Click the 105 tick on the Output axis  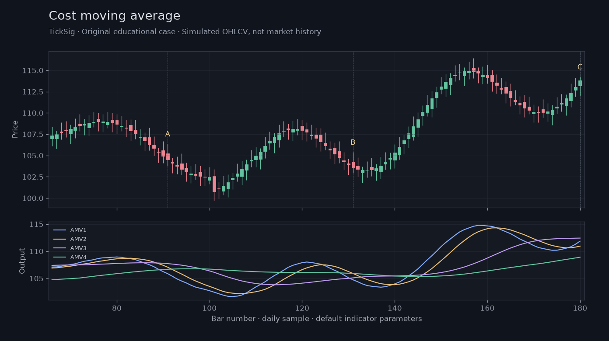37,278
